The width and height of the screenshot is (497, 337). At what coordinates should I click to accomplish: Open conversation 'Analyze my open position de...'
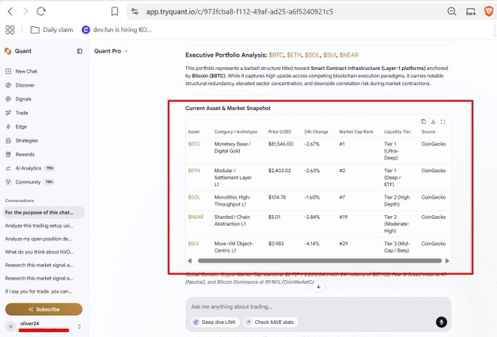tap(38, 239)
